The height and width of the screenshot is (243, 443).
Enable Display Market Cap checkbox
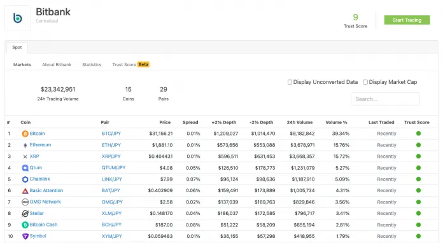(365, 82)
